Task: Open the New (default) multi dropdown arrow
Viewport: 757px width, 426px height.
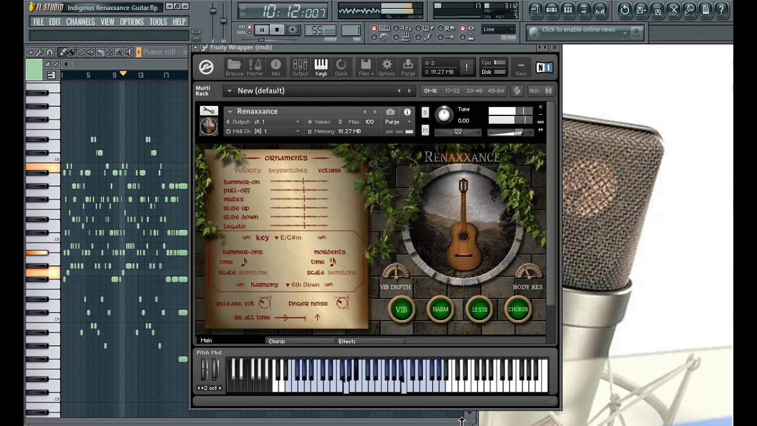Action: tap(229, 91)
